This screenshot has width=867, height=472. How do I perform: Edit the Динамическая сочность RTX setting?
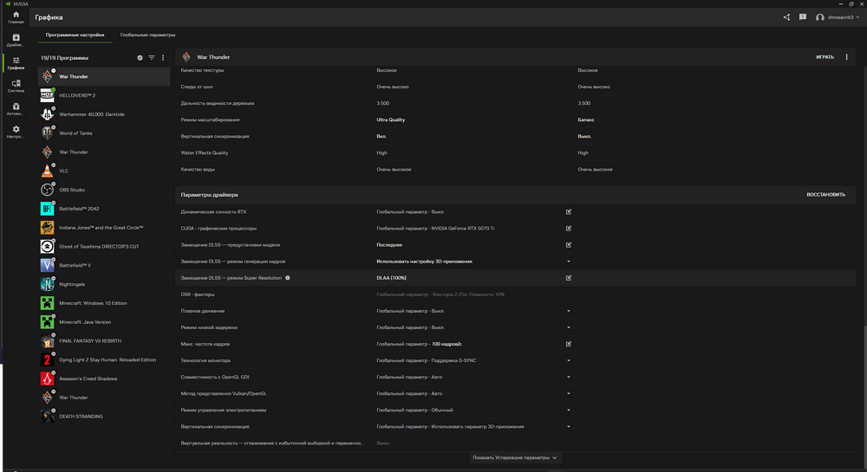tap(569, 212)
